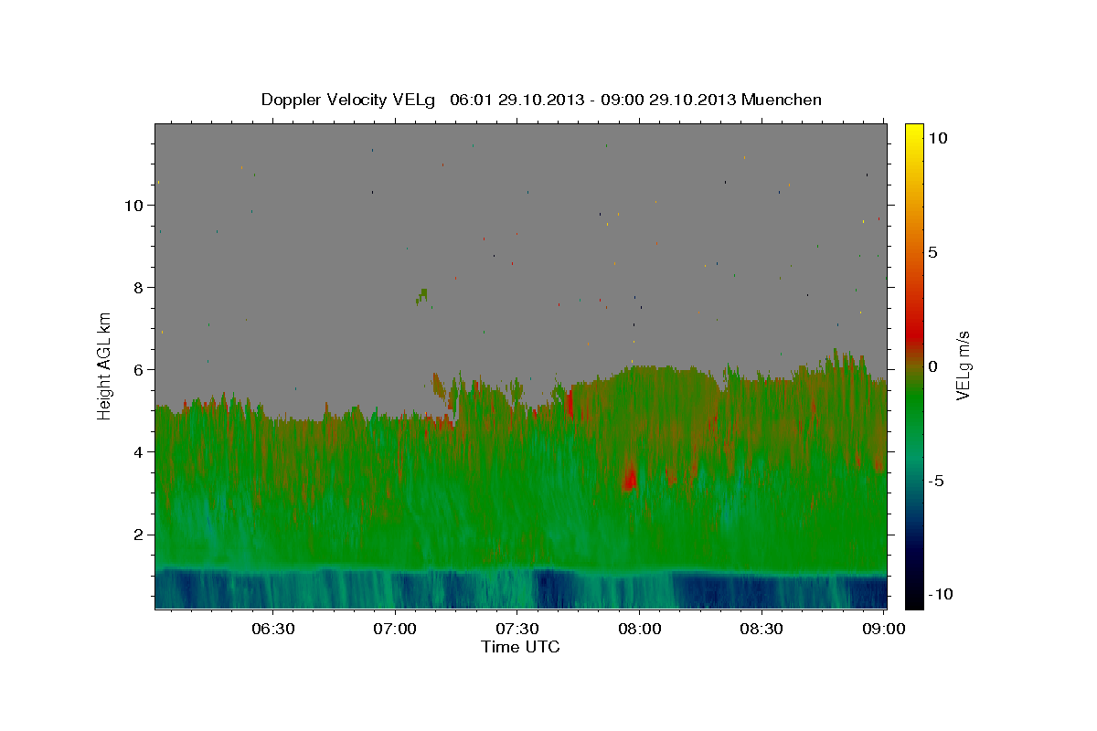Image resolution: width=1097 pixels, height=731 pixels.
Task: Click the yellow top of the colorbar
Action: (x=914, y=132)
